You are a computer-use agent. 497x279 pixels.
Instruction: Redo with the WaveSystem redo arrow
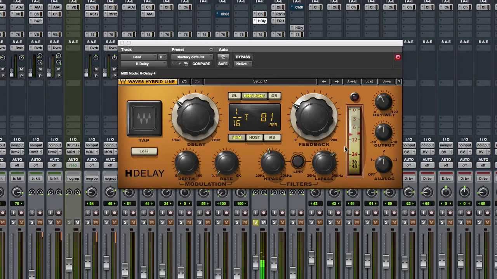tap(197, 81)
